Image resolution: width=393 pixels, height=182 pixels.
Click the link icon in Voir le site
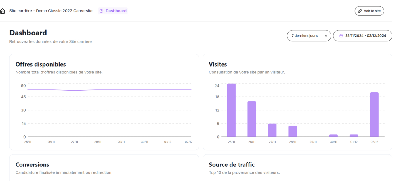(x=360, y=11)
